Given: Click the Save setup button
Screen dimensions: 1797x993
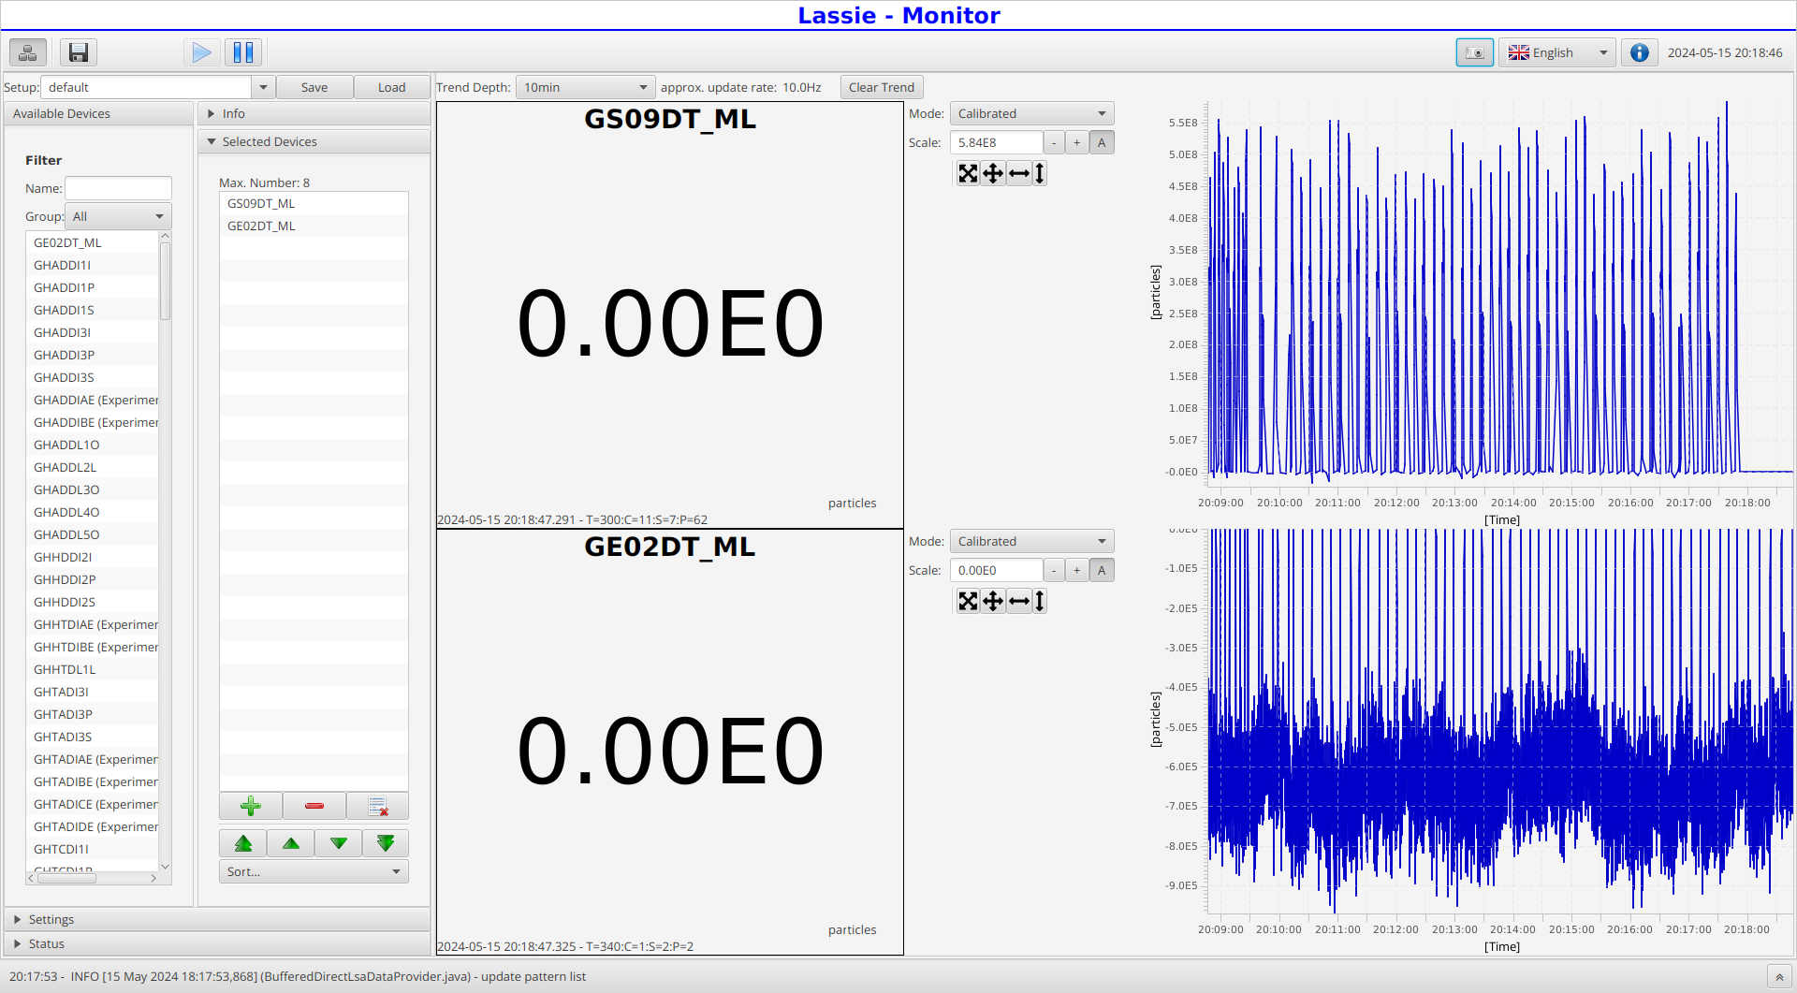Looking at the screenshot, I should 314,87.
